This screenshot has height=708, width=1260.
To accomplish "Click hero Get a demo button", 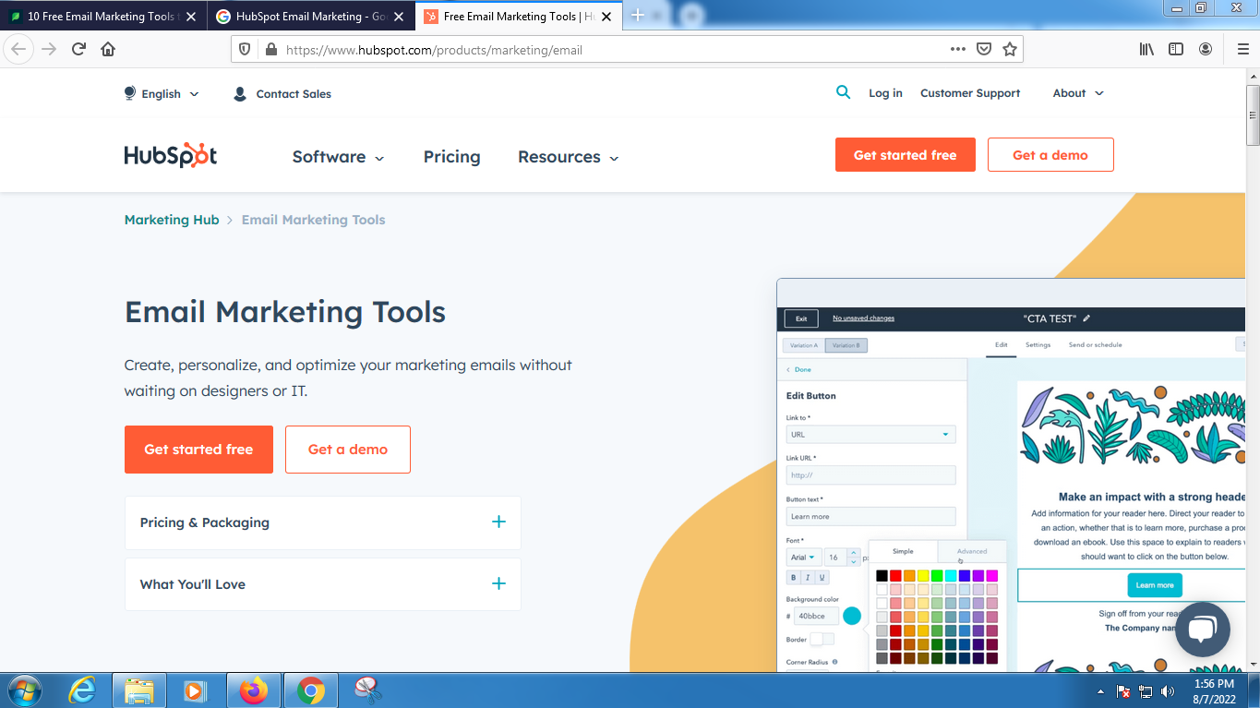I will tap(348, 450).
